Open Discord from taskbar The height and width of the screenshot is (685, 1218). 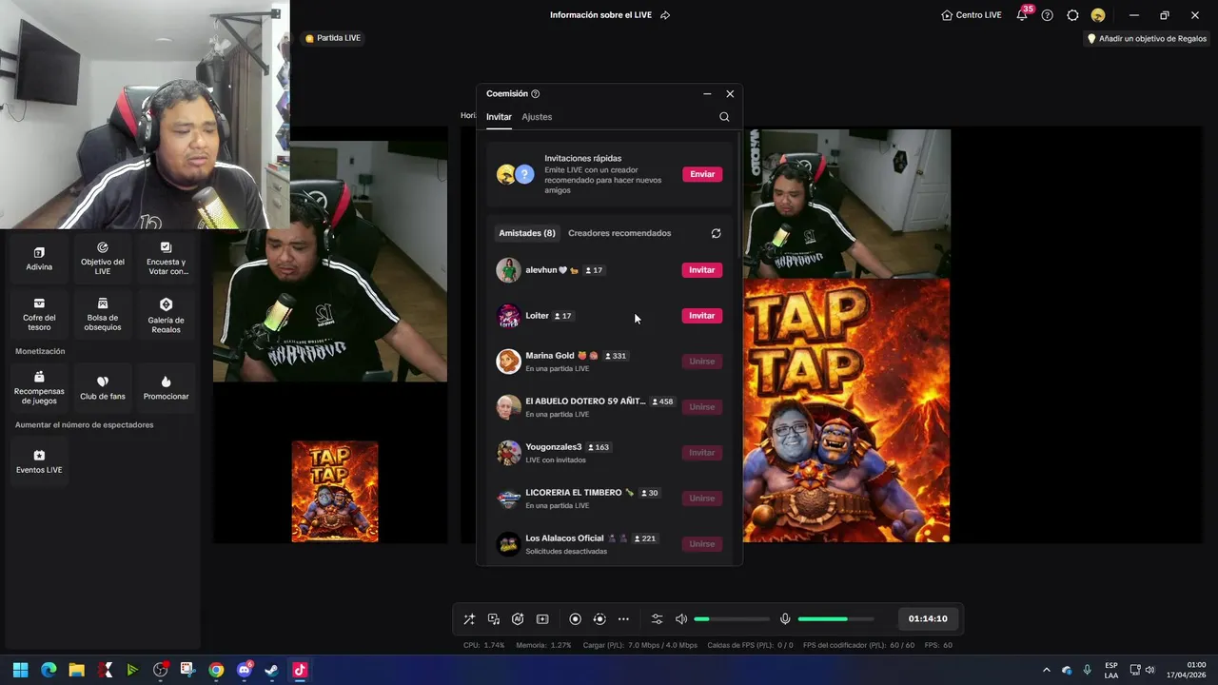tap(244, 670)
